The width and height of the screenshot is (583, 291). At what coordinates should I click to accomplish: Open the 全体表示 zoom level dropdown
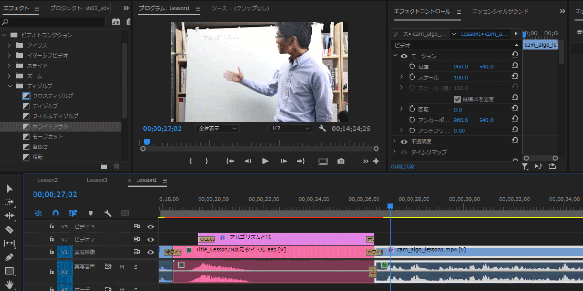pyautogui.click(x=217, y=129)
